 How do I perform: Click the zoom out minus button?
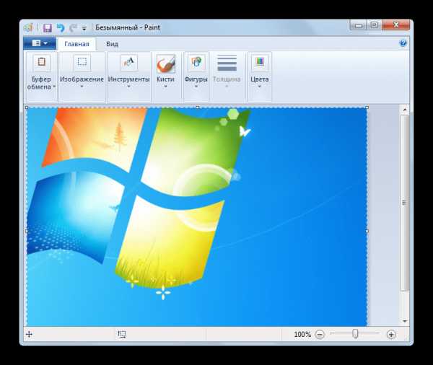click(320, 335)
